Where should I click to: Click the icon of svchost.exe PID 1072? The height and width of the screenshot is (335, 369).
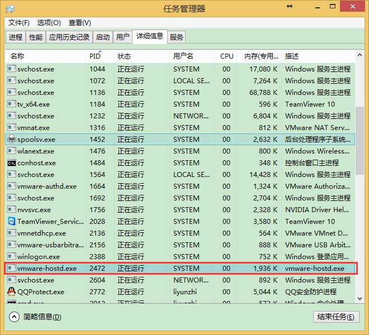point(12,80)
